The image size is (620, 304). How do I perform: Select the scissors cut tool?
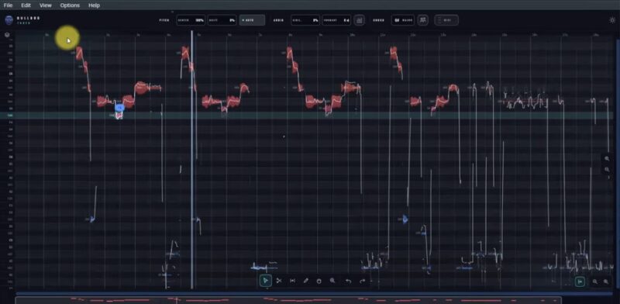[279, 281]
